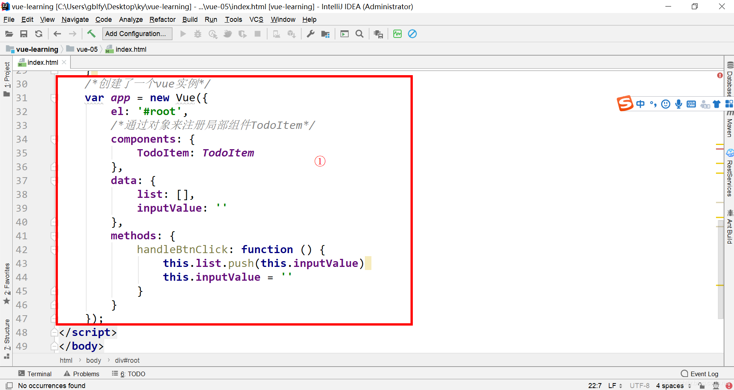The width and height of the screenshot is (734, 390).
Task: Open the Event Log
Action: (700, 374)
